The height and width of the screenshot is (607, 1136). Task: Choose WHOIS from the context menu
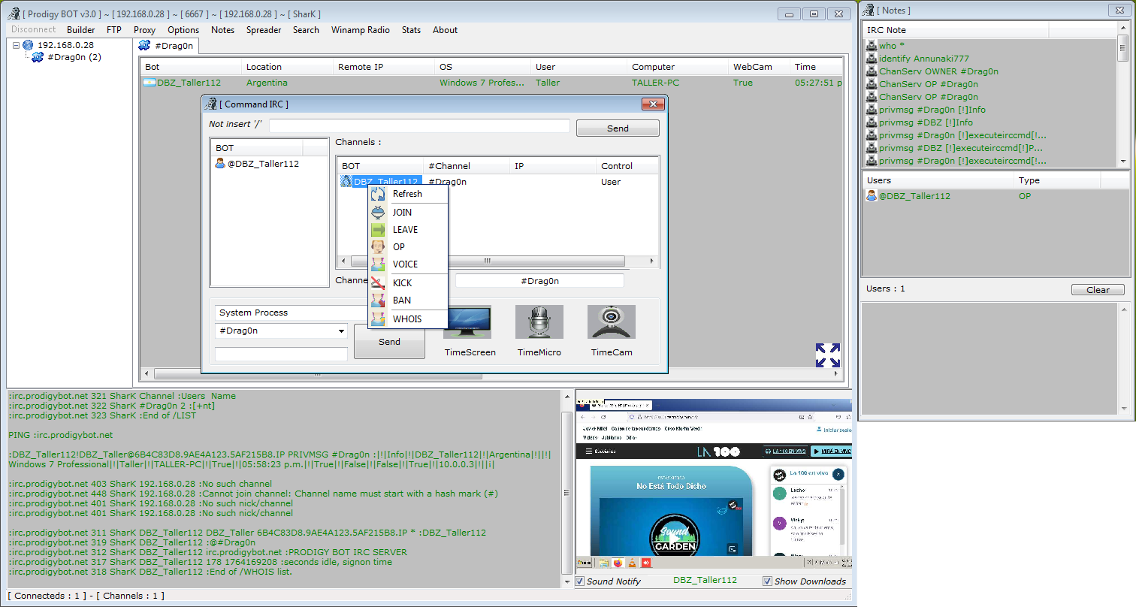406,319
